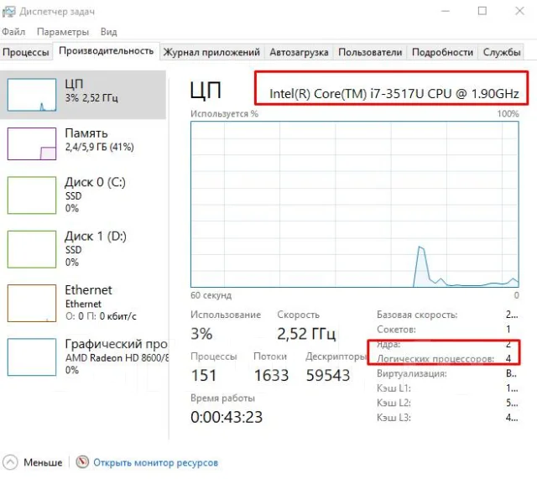Open the Файл menu
Image resolution: width=537 pixels, height=479 pixels.
pos(13,32)
